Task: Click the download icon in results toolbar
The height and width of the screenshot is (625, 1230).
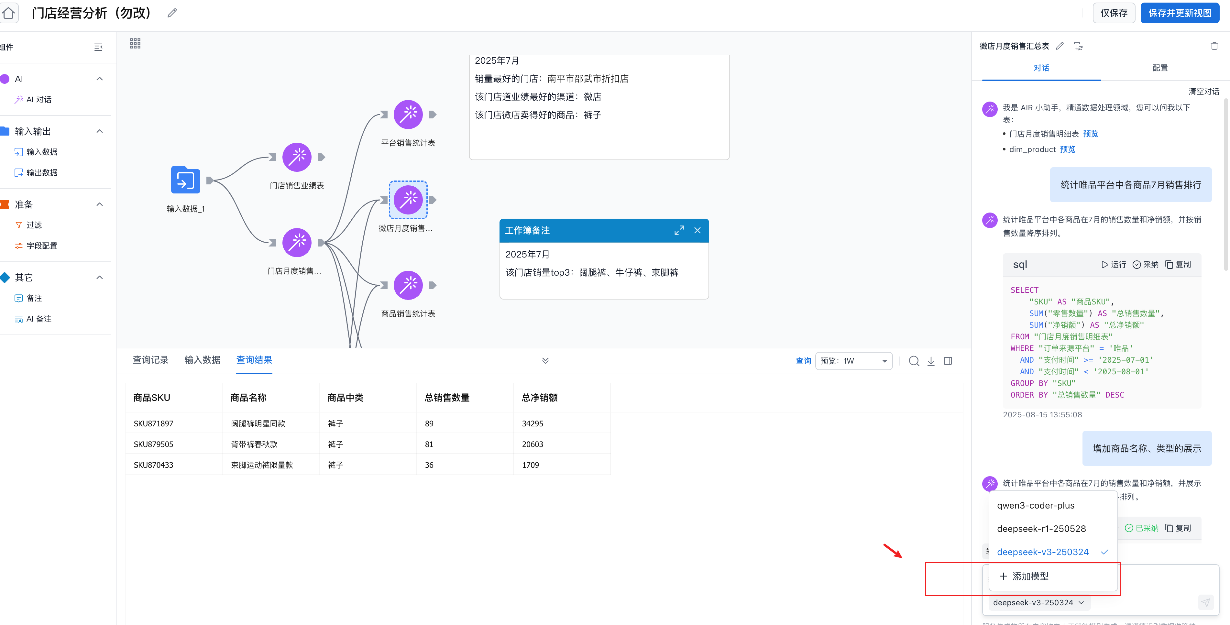Action: (931, 361)
